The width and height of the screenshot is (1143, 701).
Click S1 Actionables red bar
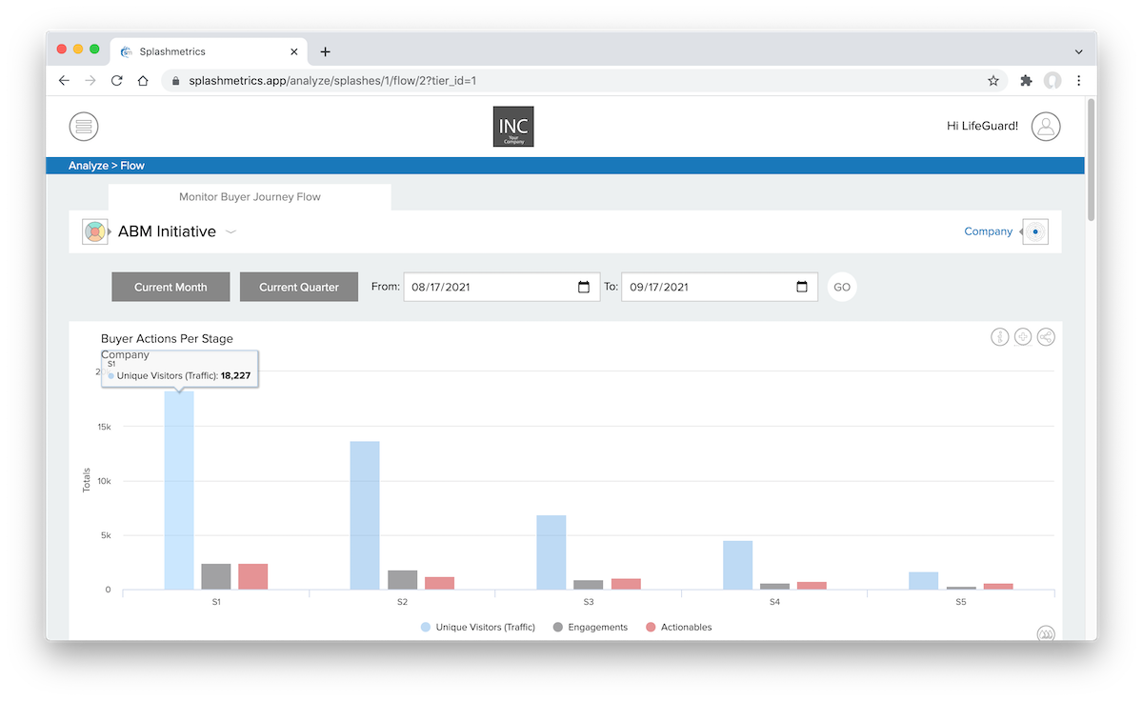tap(253, 576)
